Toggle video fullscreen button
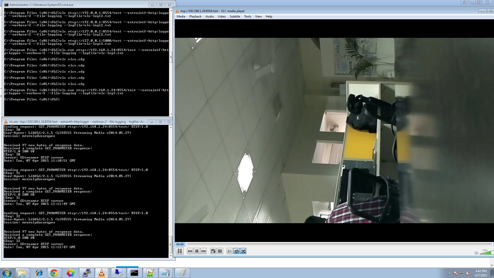Screen dimensions: 494x278 213,251
